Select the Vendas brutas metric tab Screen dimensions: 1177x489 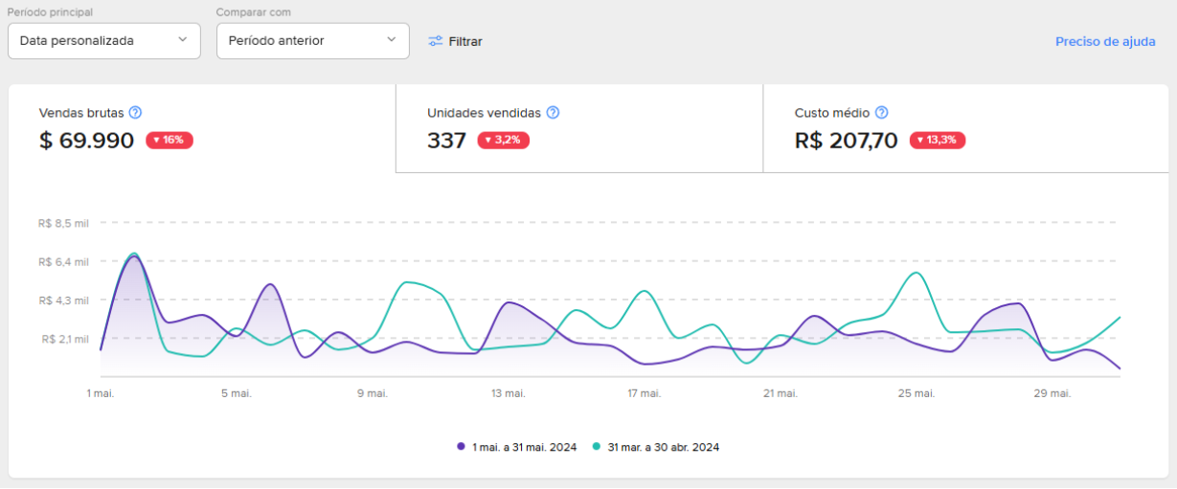click(202, 128)
